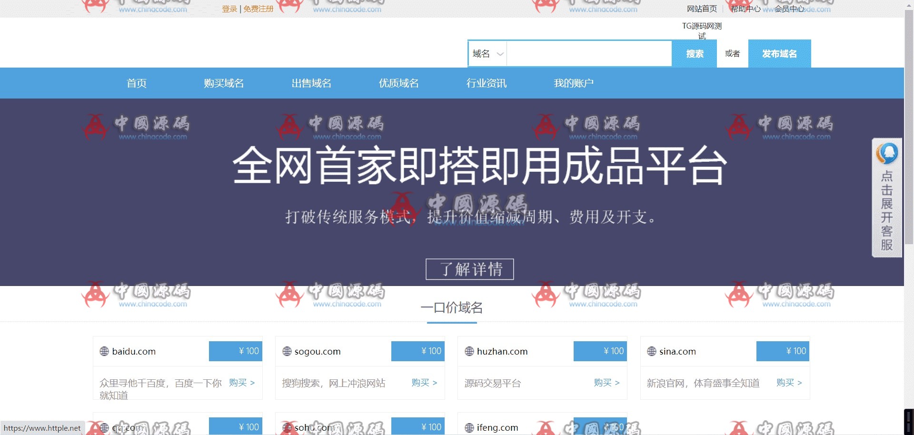Expand the 域名 search type dropdown

tap(487, 54)
